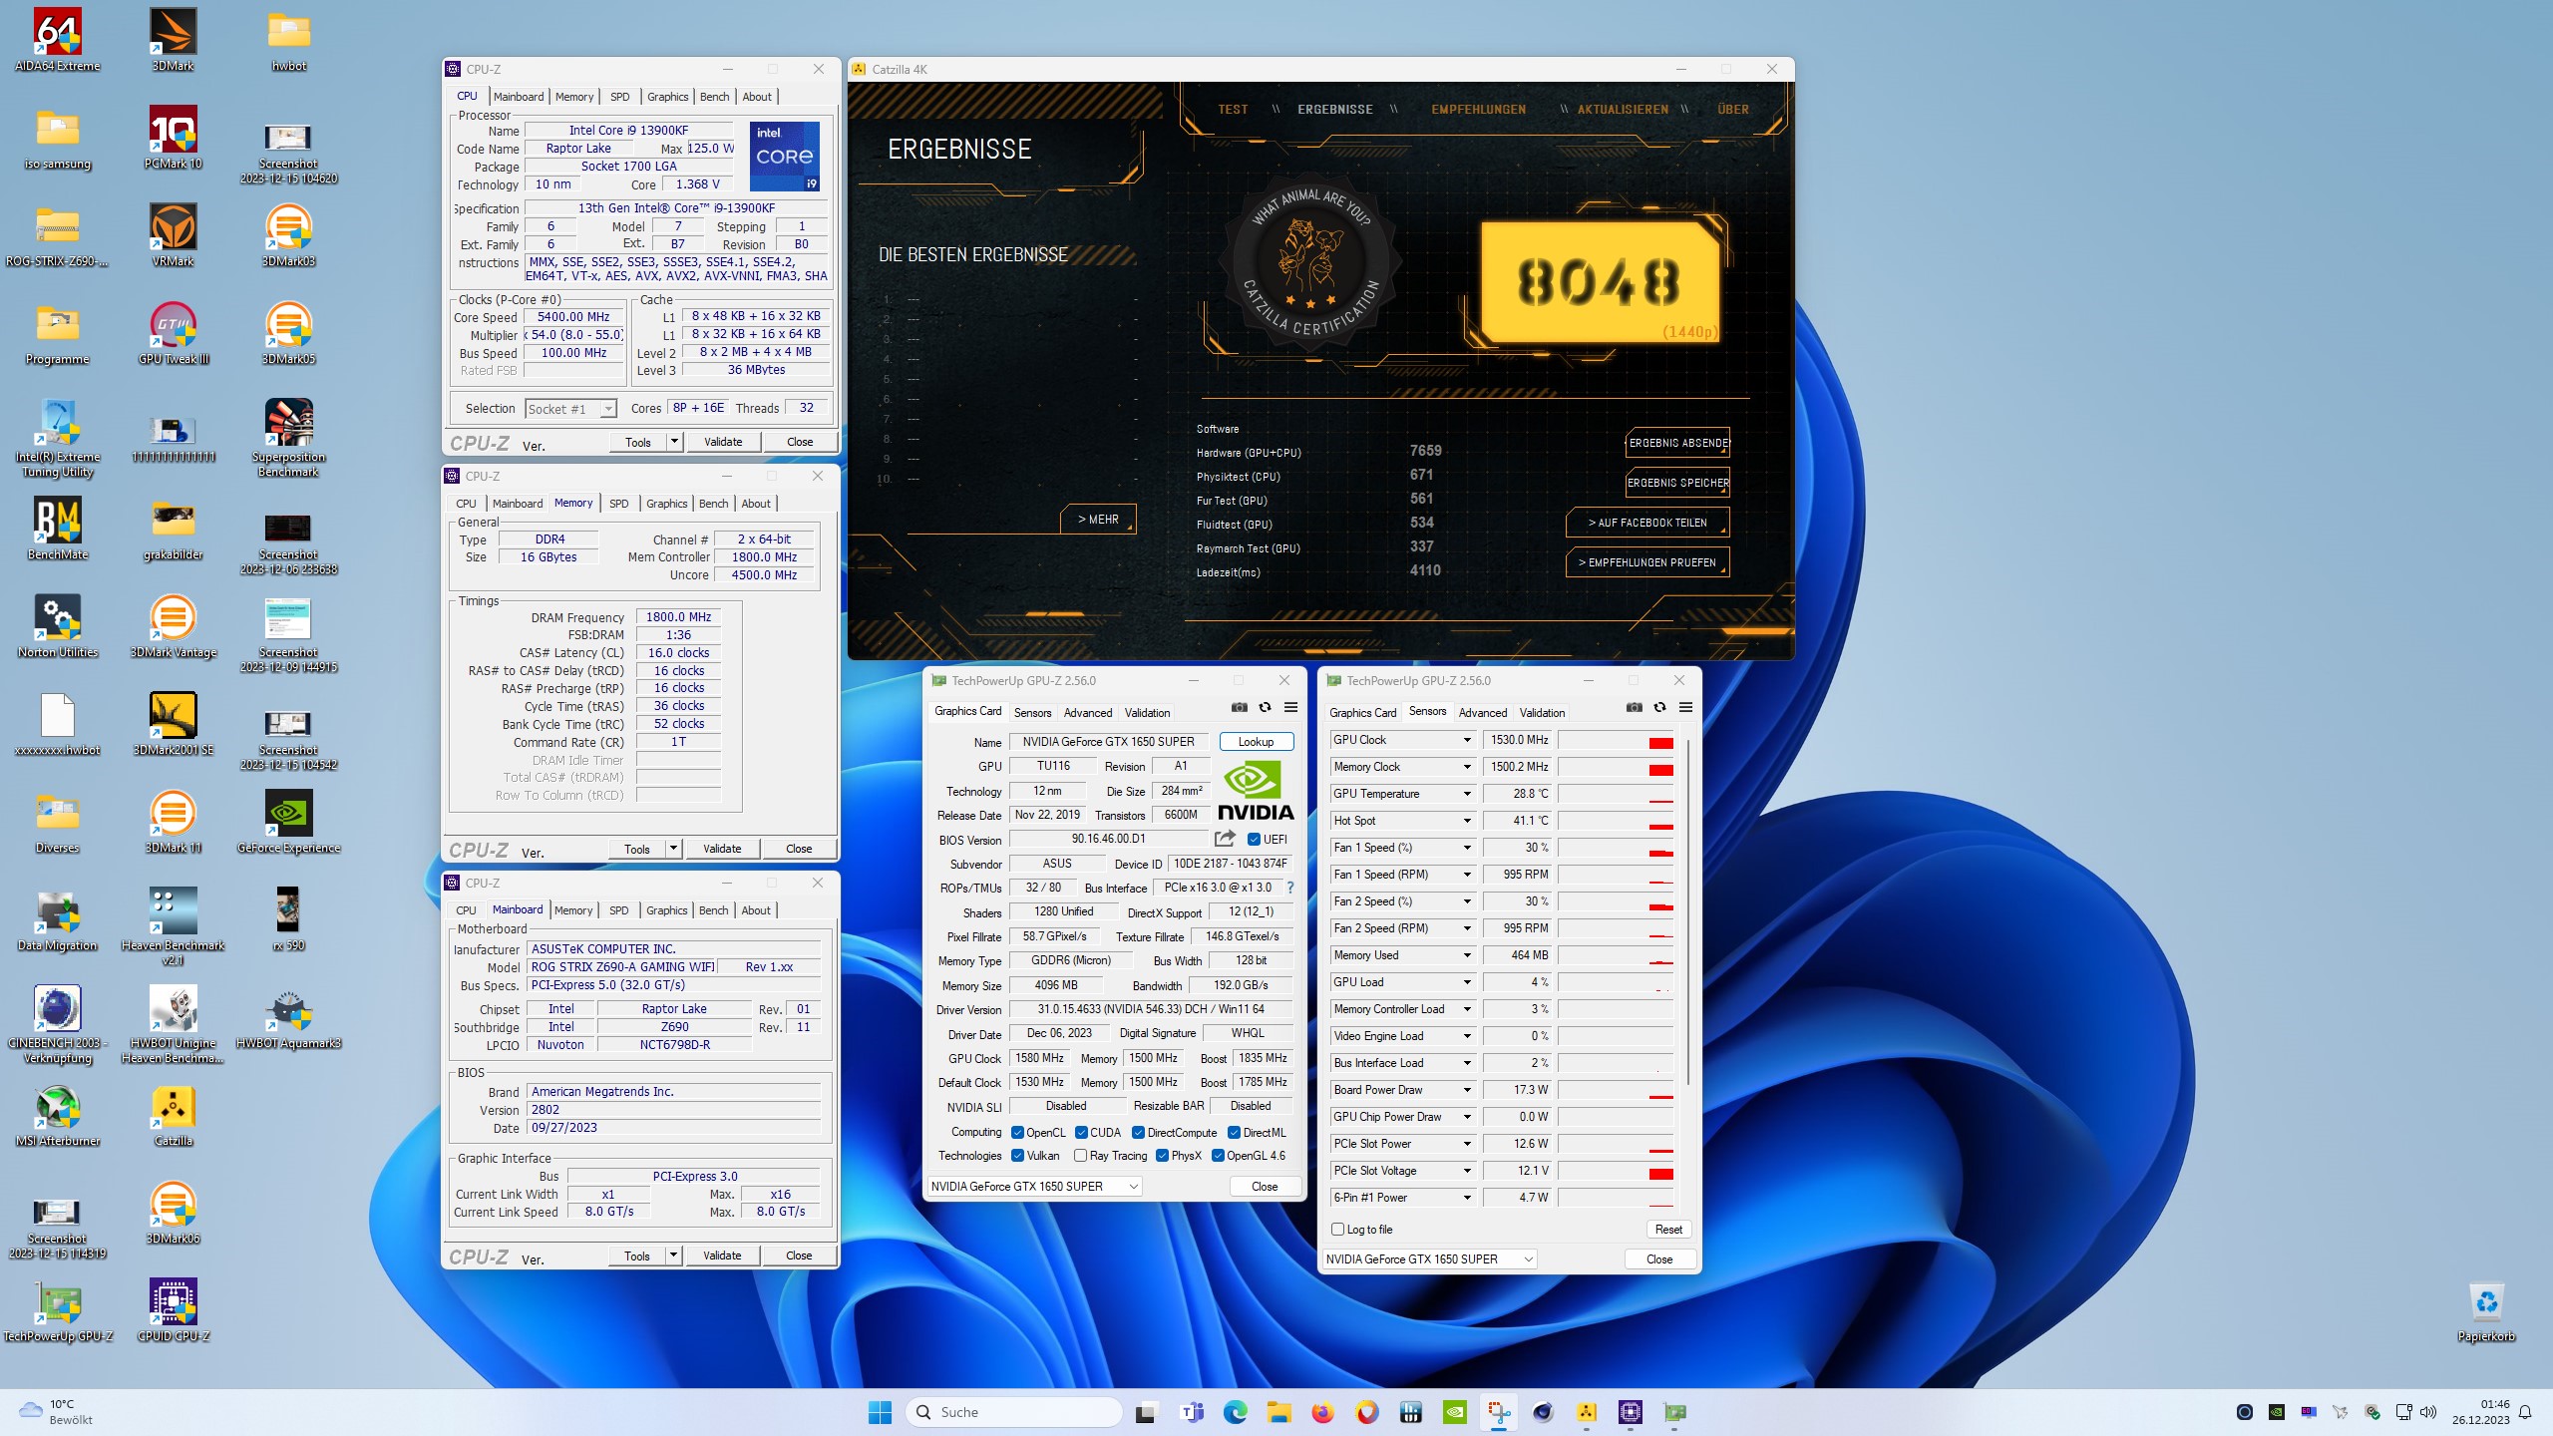Open the 3DMark desktop icon

[173, 41]
